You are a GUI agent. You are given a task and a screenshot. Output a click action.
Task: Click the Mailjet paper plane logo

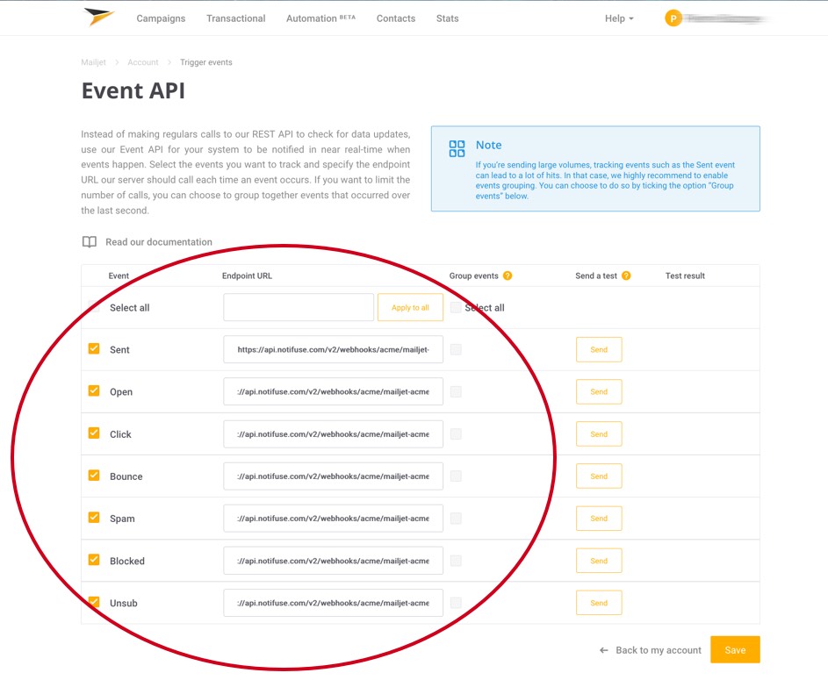point(98,17)
